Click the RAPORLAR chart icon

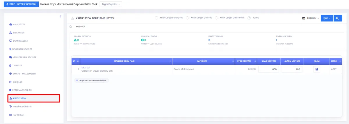[11, 115]
